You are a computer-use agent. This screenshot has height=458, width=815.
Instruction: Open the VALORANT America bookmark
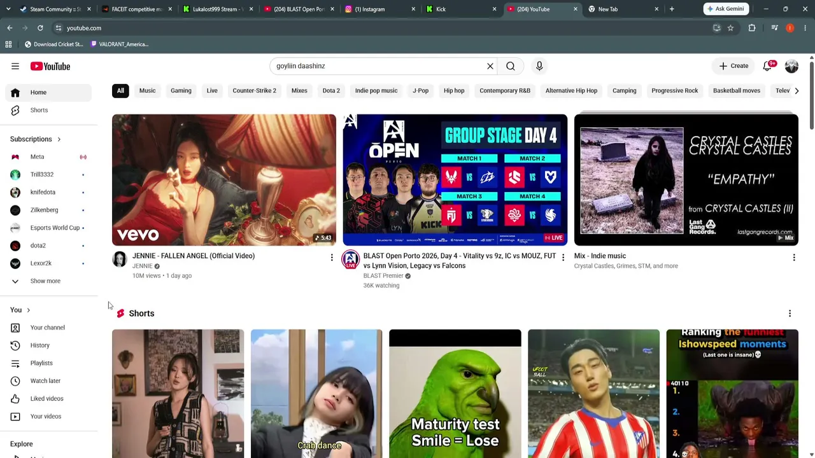(120, 45)
